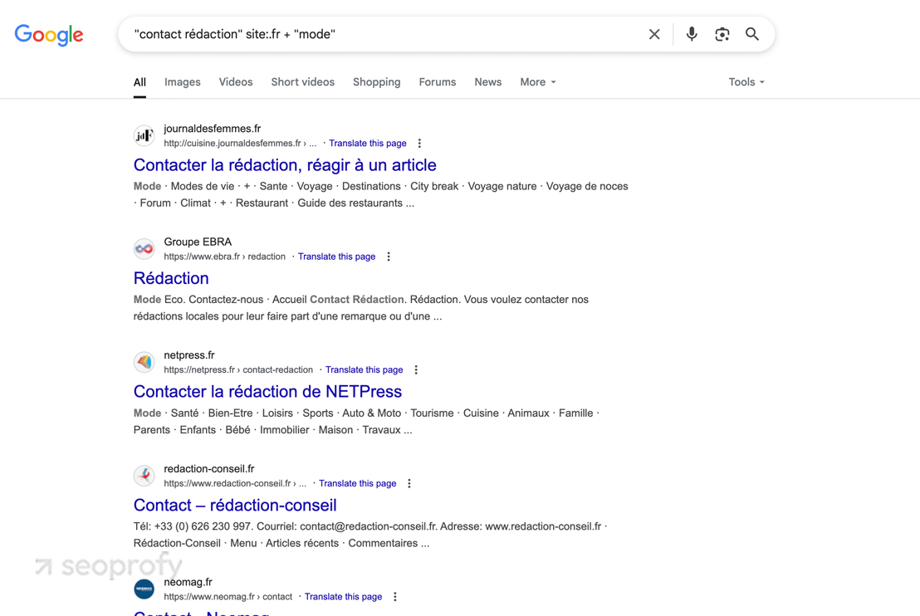Go to the News tab
This screenshot has width=920, height=616.
click(x=488, y=82)
